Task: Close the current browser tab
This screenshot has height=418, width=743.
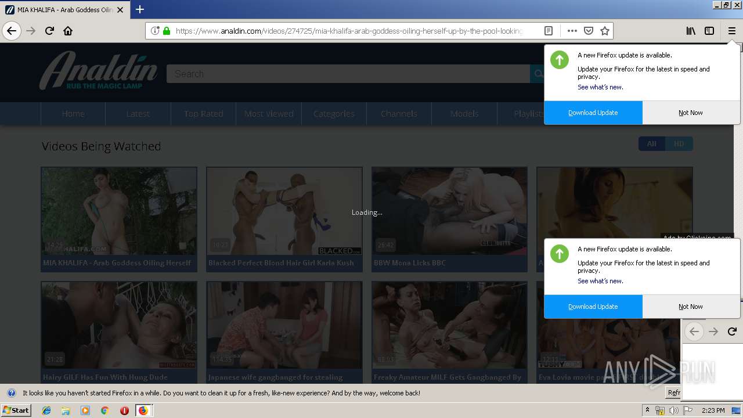Action: tap(120, 10)
